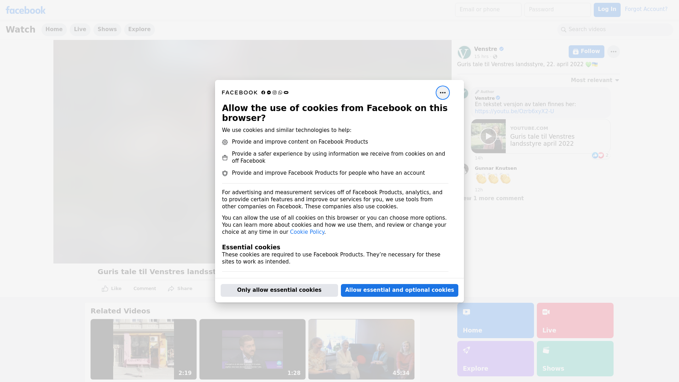Click the Share arrow icon

[171, 289]
